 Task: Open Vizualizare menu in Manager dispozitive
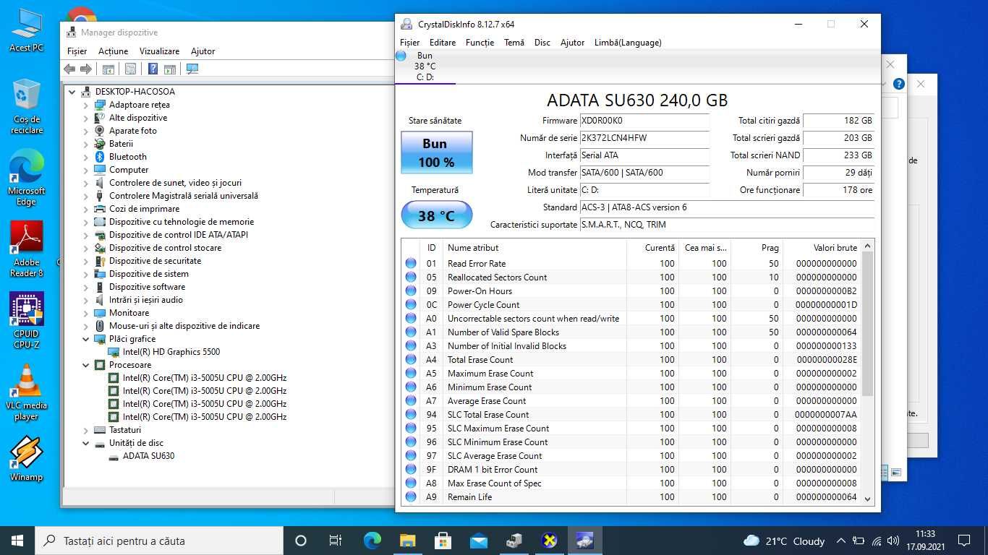coord(159,51)
